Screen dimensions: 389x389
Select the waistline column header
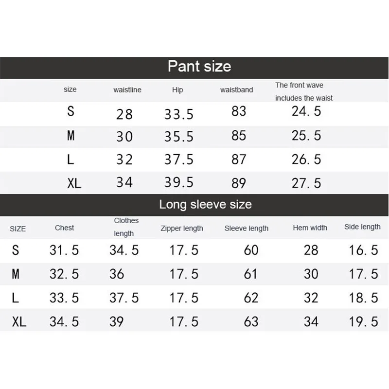coord(127,90)
